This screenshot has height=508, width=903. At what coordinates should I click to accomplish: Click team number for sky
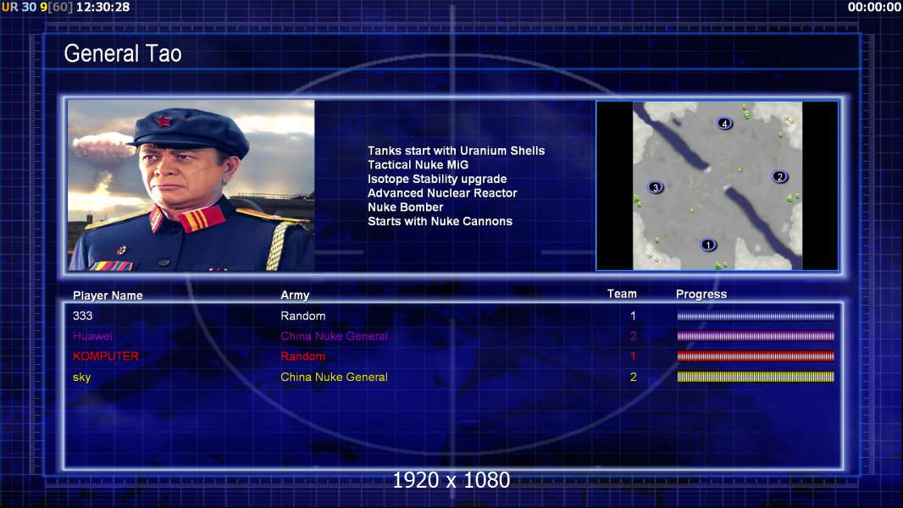[633, 378]
